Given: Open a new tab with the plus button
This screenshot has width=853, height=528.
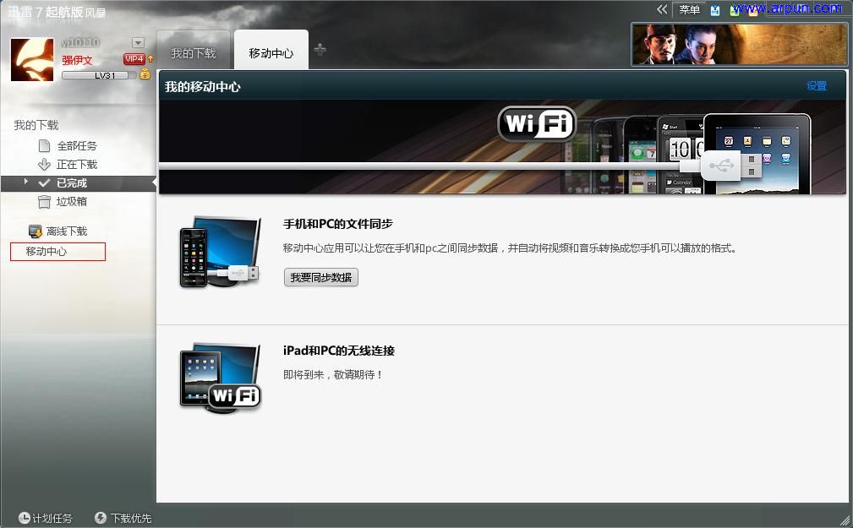Looking at the screenshot, I should coord(319,50).
